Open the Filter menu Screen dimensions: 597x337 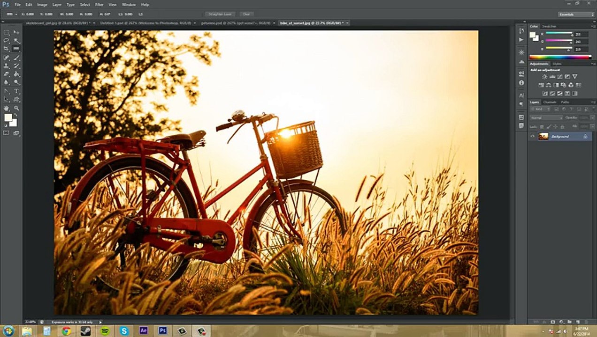tap(99, 4)
